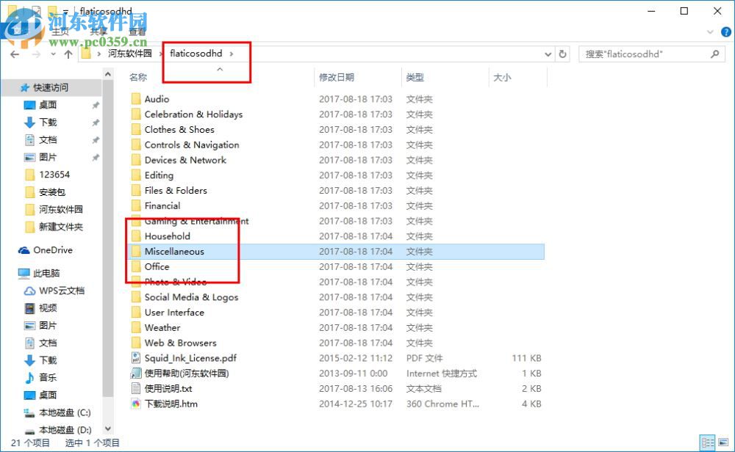This screenshot has width=735, height=452.
Task: Open sidebar 河东软件园 folder
Action: click(54, 209)
